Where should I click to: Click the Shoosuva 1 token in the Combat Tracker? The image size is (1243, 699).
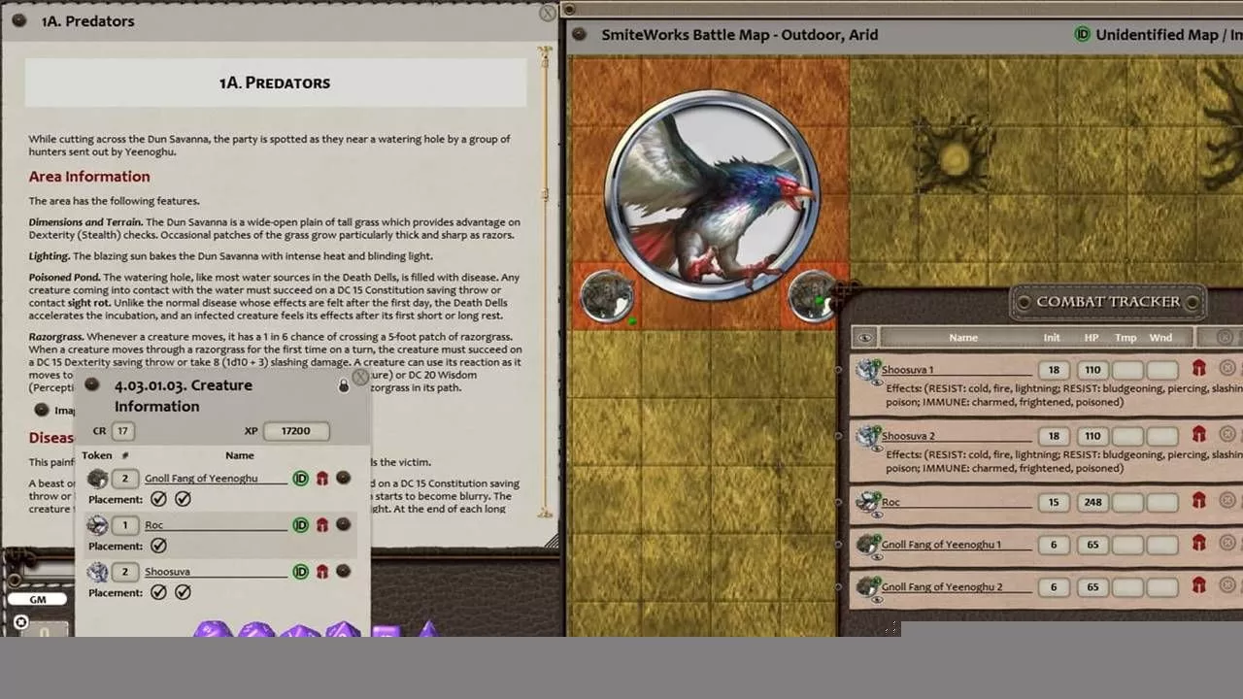(868, 370)
